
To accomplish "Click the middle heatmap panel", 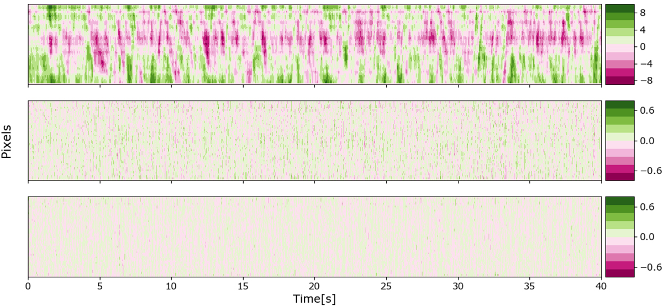I will [314, 140].
